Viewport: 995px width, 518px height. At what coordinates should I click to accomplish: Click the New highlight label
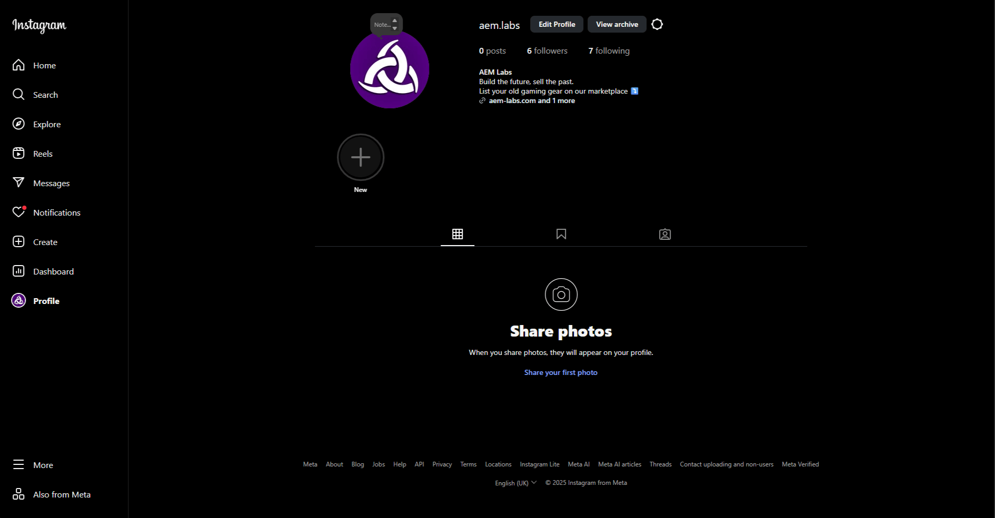[x=361, y=190]
